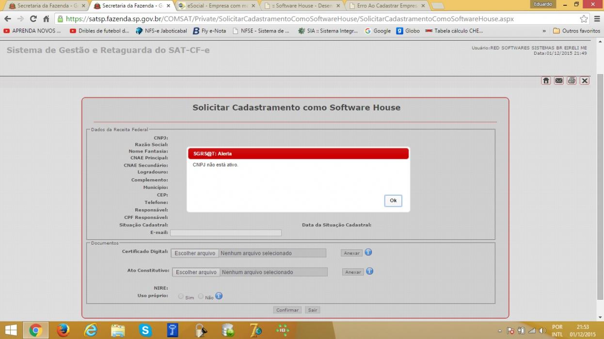Open NFS-e Jaboticabal bookmark
The image size is (604, 339).
point(161,31)
